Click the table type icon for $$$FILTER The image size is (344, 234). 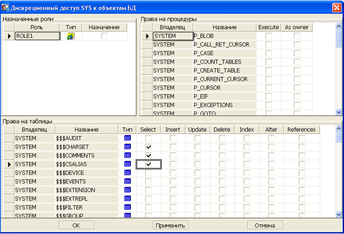coord(127,207)
